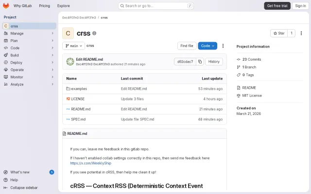Image resolution: width=311 pixels, height=194 pixels.
Task: Star the crss project
Action: tap(279, 33)
